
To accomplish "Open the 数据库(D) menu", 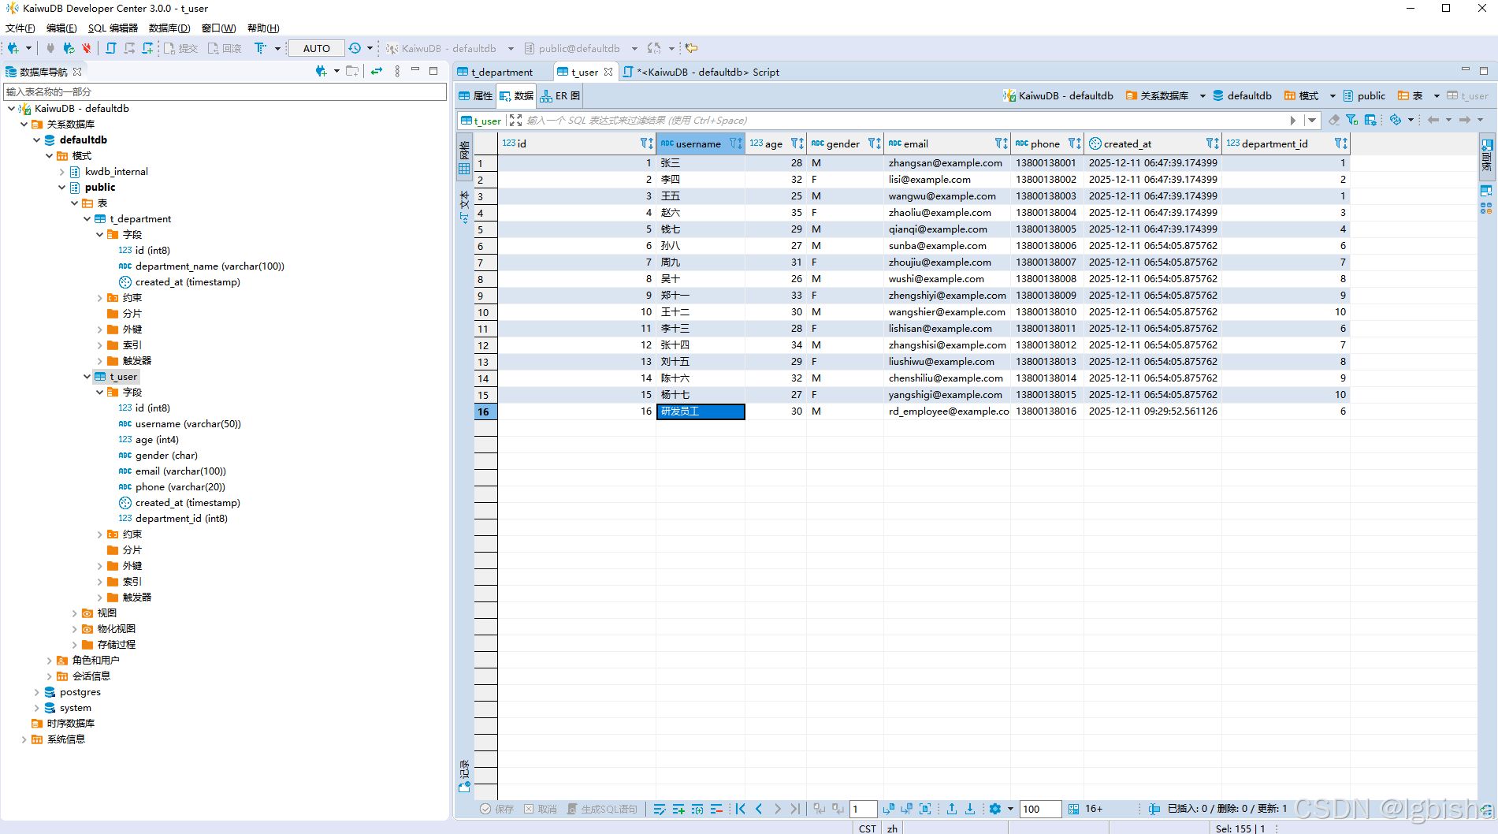I will pyautogui.click(x=169, y=28).
